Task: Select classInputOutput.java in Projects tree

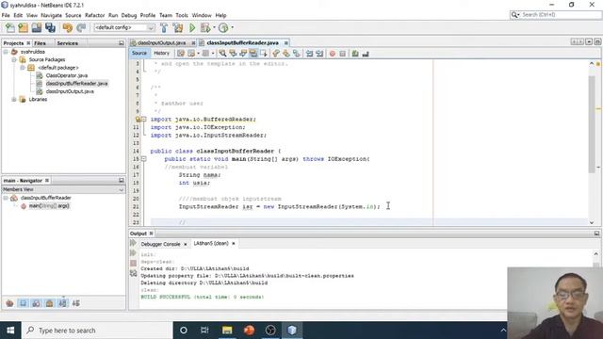Action: (70, 91)
